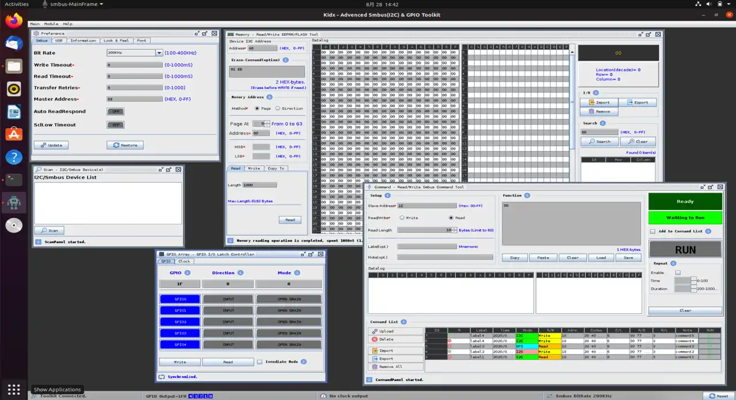Image resolution: width=736 pixels, height=400 pixels.
Task: Toggle the Auto ReadRespond switch
Action: [x=115, y=111]
